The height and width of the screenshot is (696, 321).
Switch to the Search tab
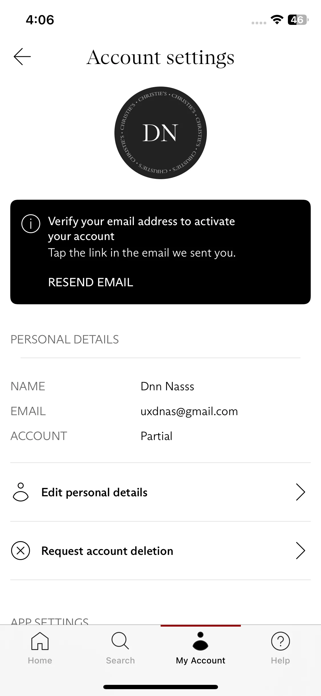coord(120,649)
